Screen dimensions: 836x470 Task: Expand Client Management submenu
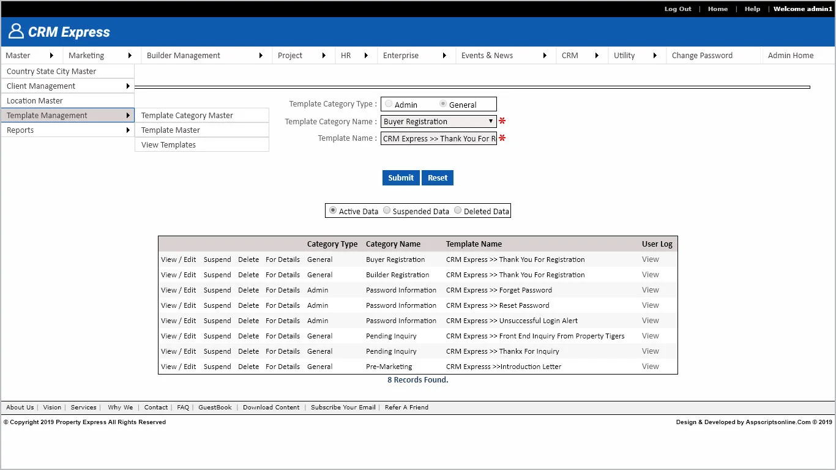pos(68,86)
